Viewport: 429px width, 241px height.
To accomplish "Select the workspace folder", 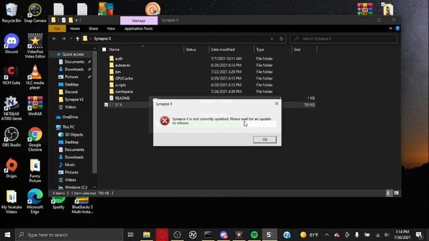I will coord(124,92).
